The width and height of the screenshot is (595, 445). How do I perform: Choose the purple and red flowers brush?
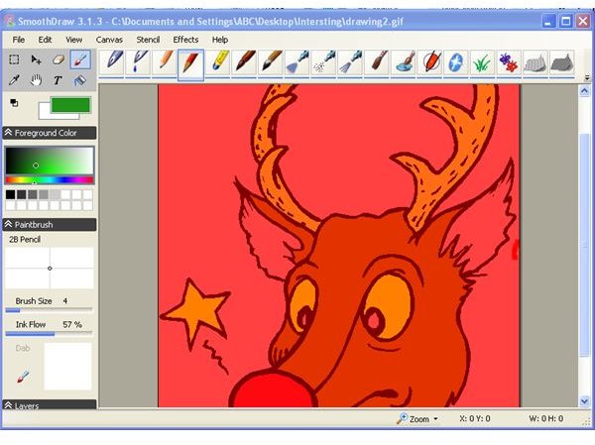(509, 62)
